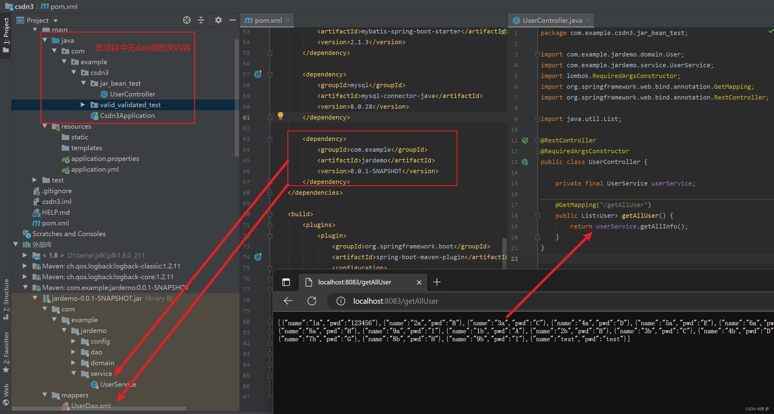This screenshot has width=774, height=414.
Task: Click Project panel vertical scrollbar
Action: click(237, 98)
